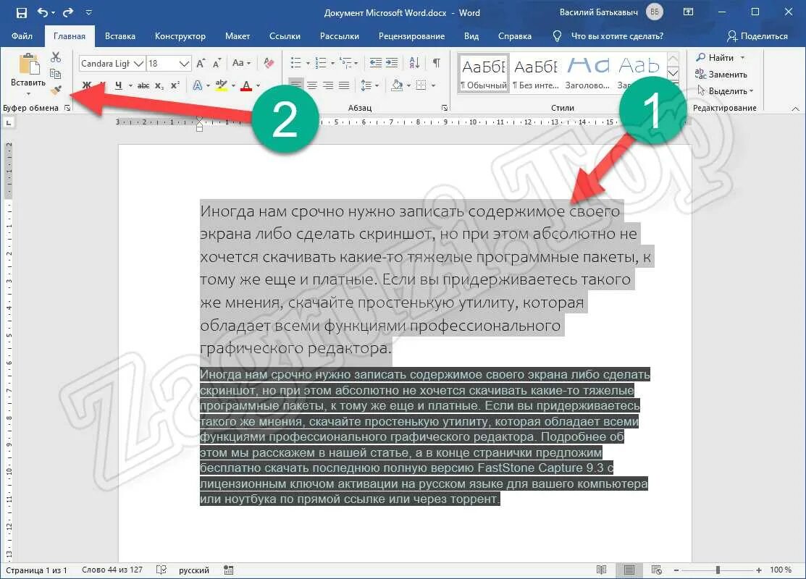Select the Без интервала style
Screen dimensions: 806x579
(x=536, y=73)
